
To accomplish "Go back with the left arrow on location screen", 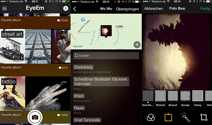I will click(x=75, y=9).
